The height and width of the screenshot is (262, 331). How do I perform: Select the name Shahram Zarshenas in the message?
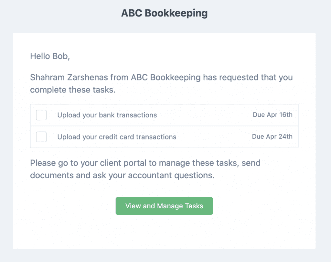69,77
